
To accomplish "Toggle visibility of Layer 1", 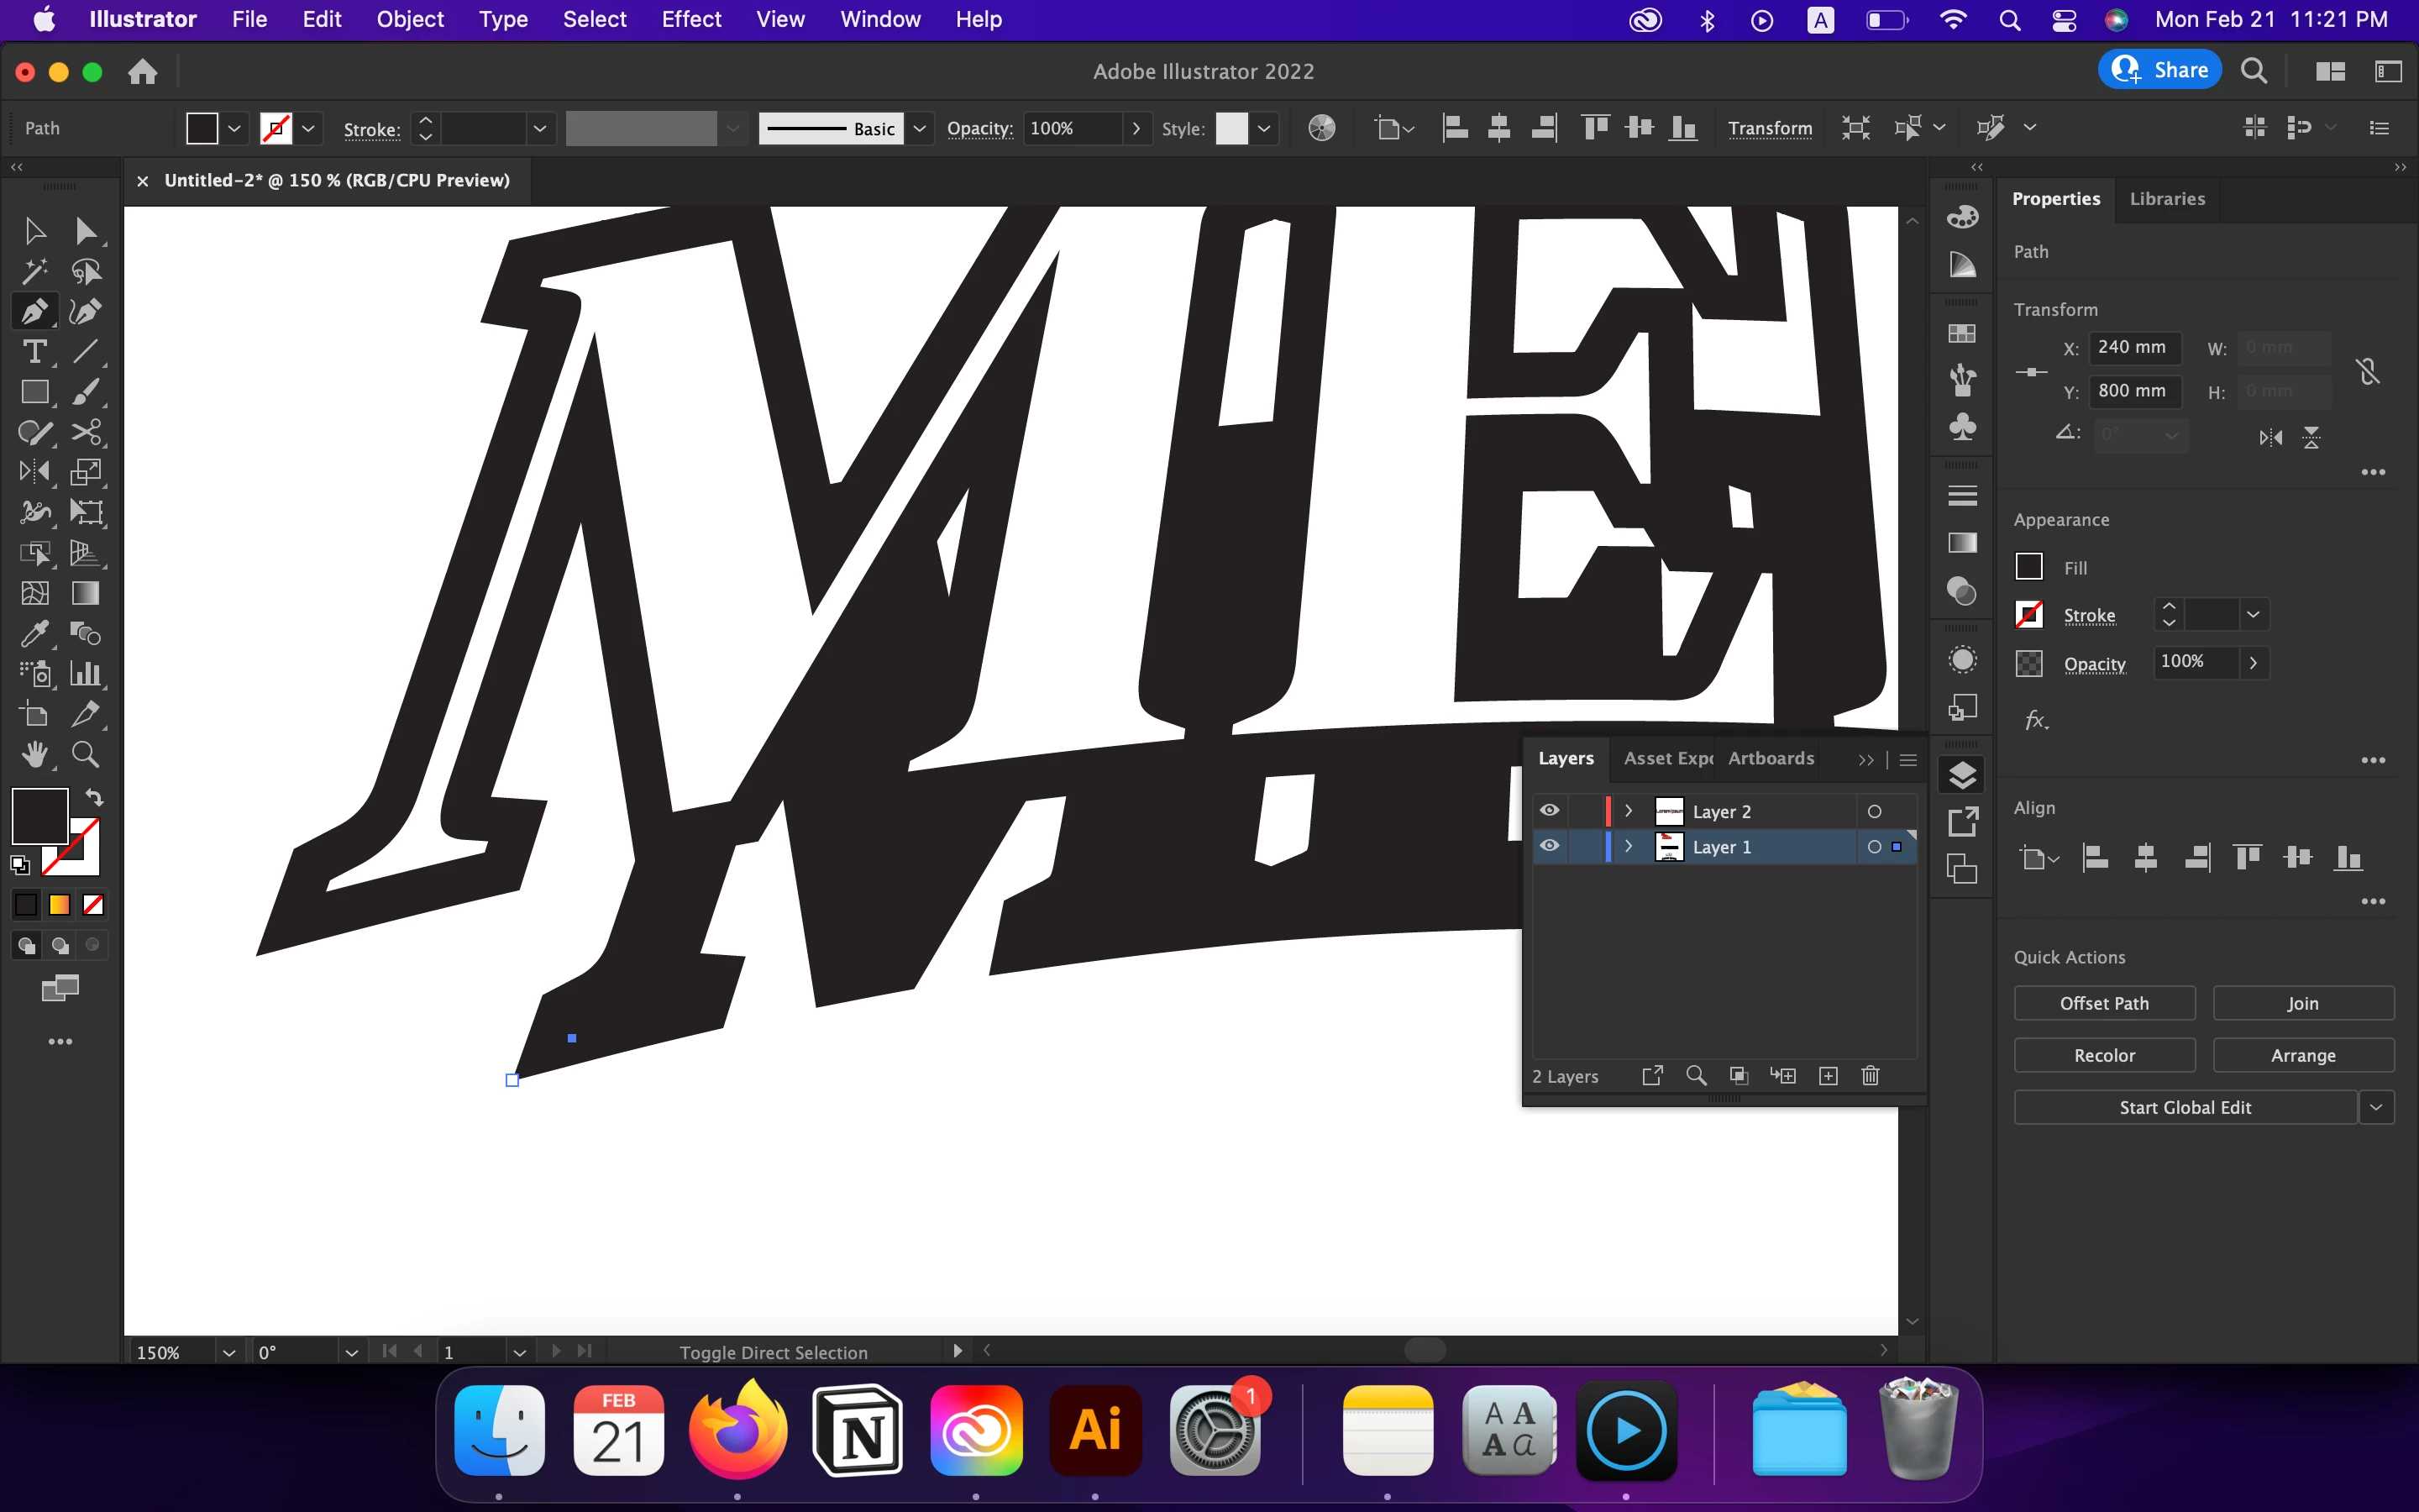I will [x=1550, y=846].
